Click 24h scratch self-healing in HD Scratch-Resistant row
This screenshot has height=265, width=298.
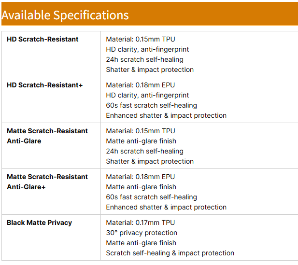(x=144, y=59)
